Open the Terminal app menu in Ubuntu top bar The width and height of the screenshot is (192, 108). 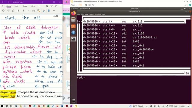pyautogui.click(x=85, y=9)
